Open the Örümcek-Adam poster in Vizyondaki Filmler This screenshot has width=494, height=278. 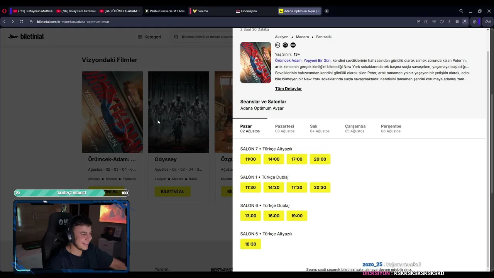tap(112, 112)
